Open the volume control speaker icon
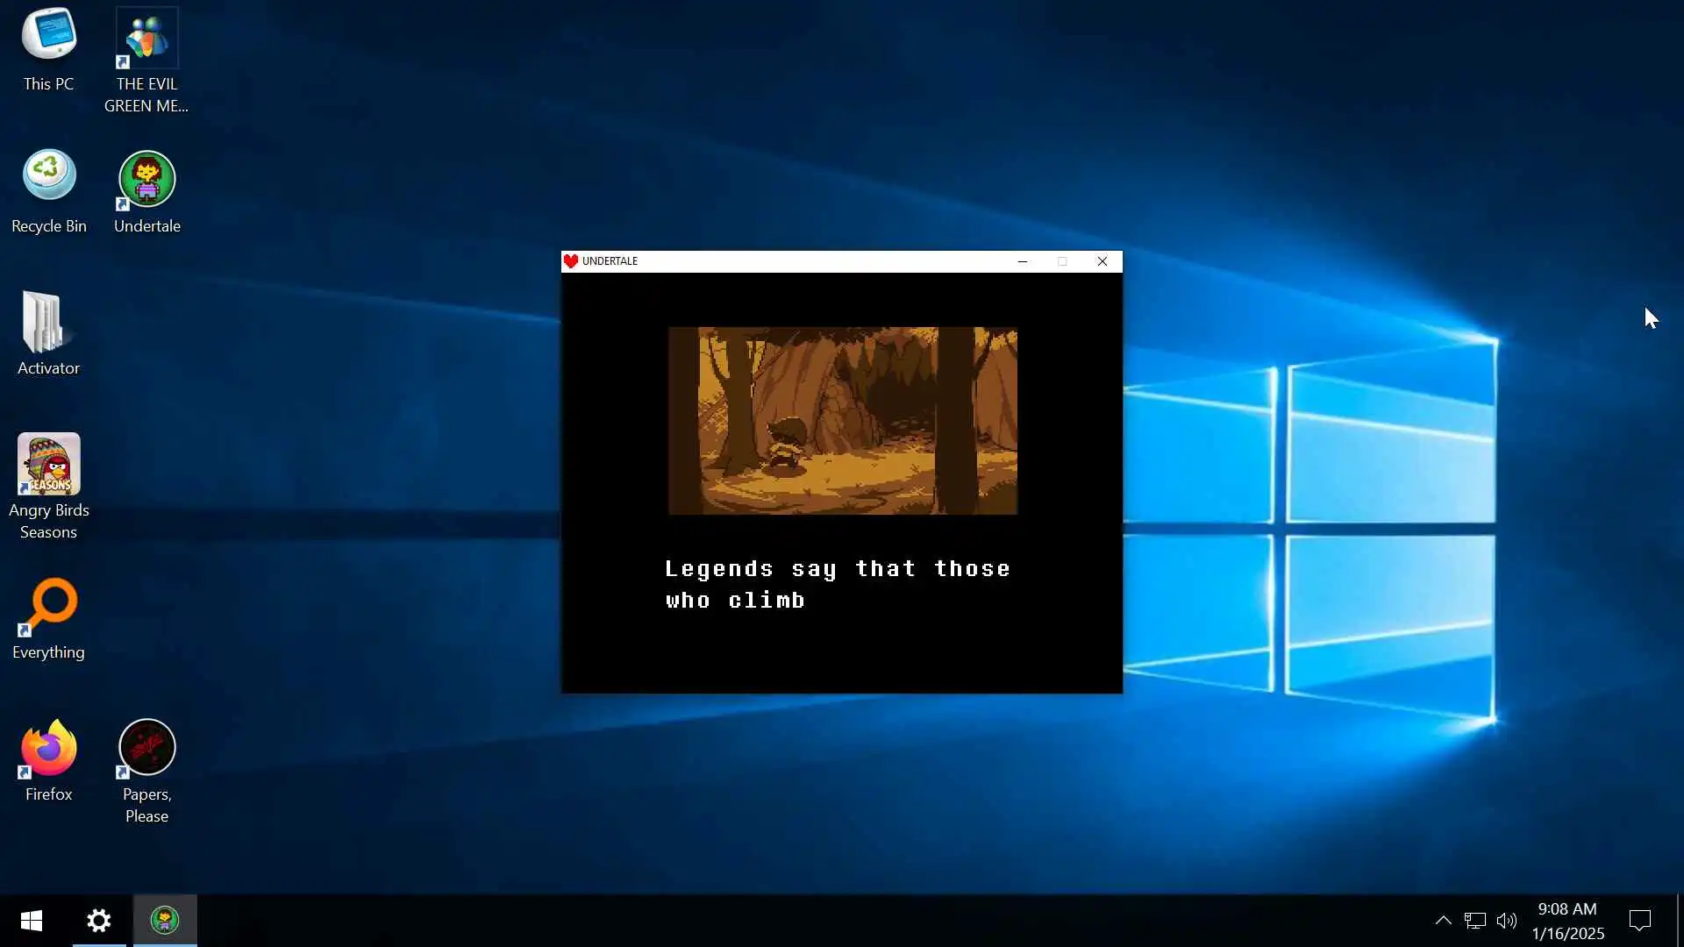 [x=1506, y=921]
